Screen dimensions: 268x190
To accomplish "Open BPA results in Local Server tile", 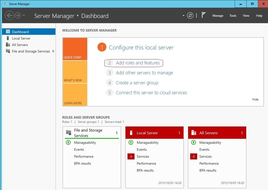I will click(x=145, y=171).
